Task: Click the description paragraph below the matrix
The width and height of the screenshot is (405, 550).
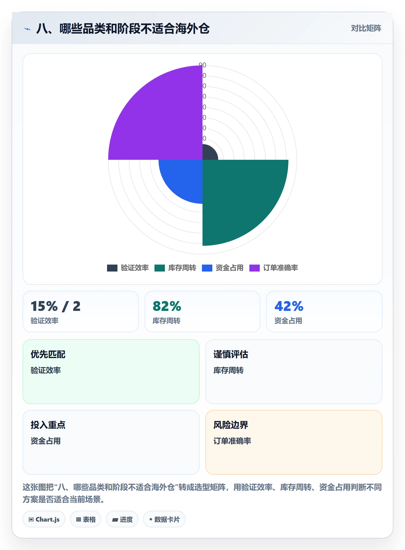Action: coord(203,493)
